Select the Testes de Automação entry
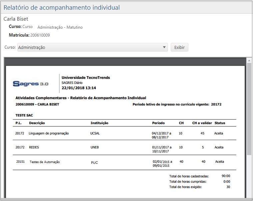Image resolution: width=253 pixels, height=201 pixels. (x=45, y=162)
